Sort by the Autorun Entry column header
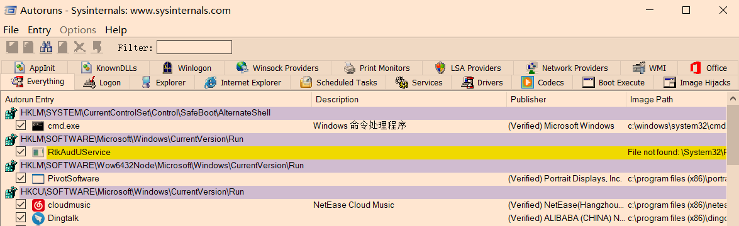This screenshot has width=739, height=226. coord(157,99)
